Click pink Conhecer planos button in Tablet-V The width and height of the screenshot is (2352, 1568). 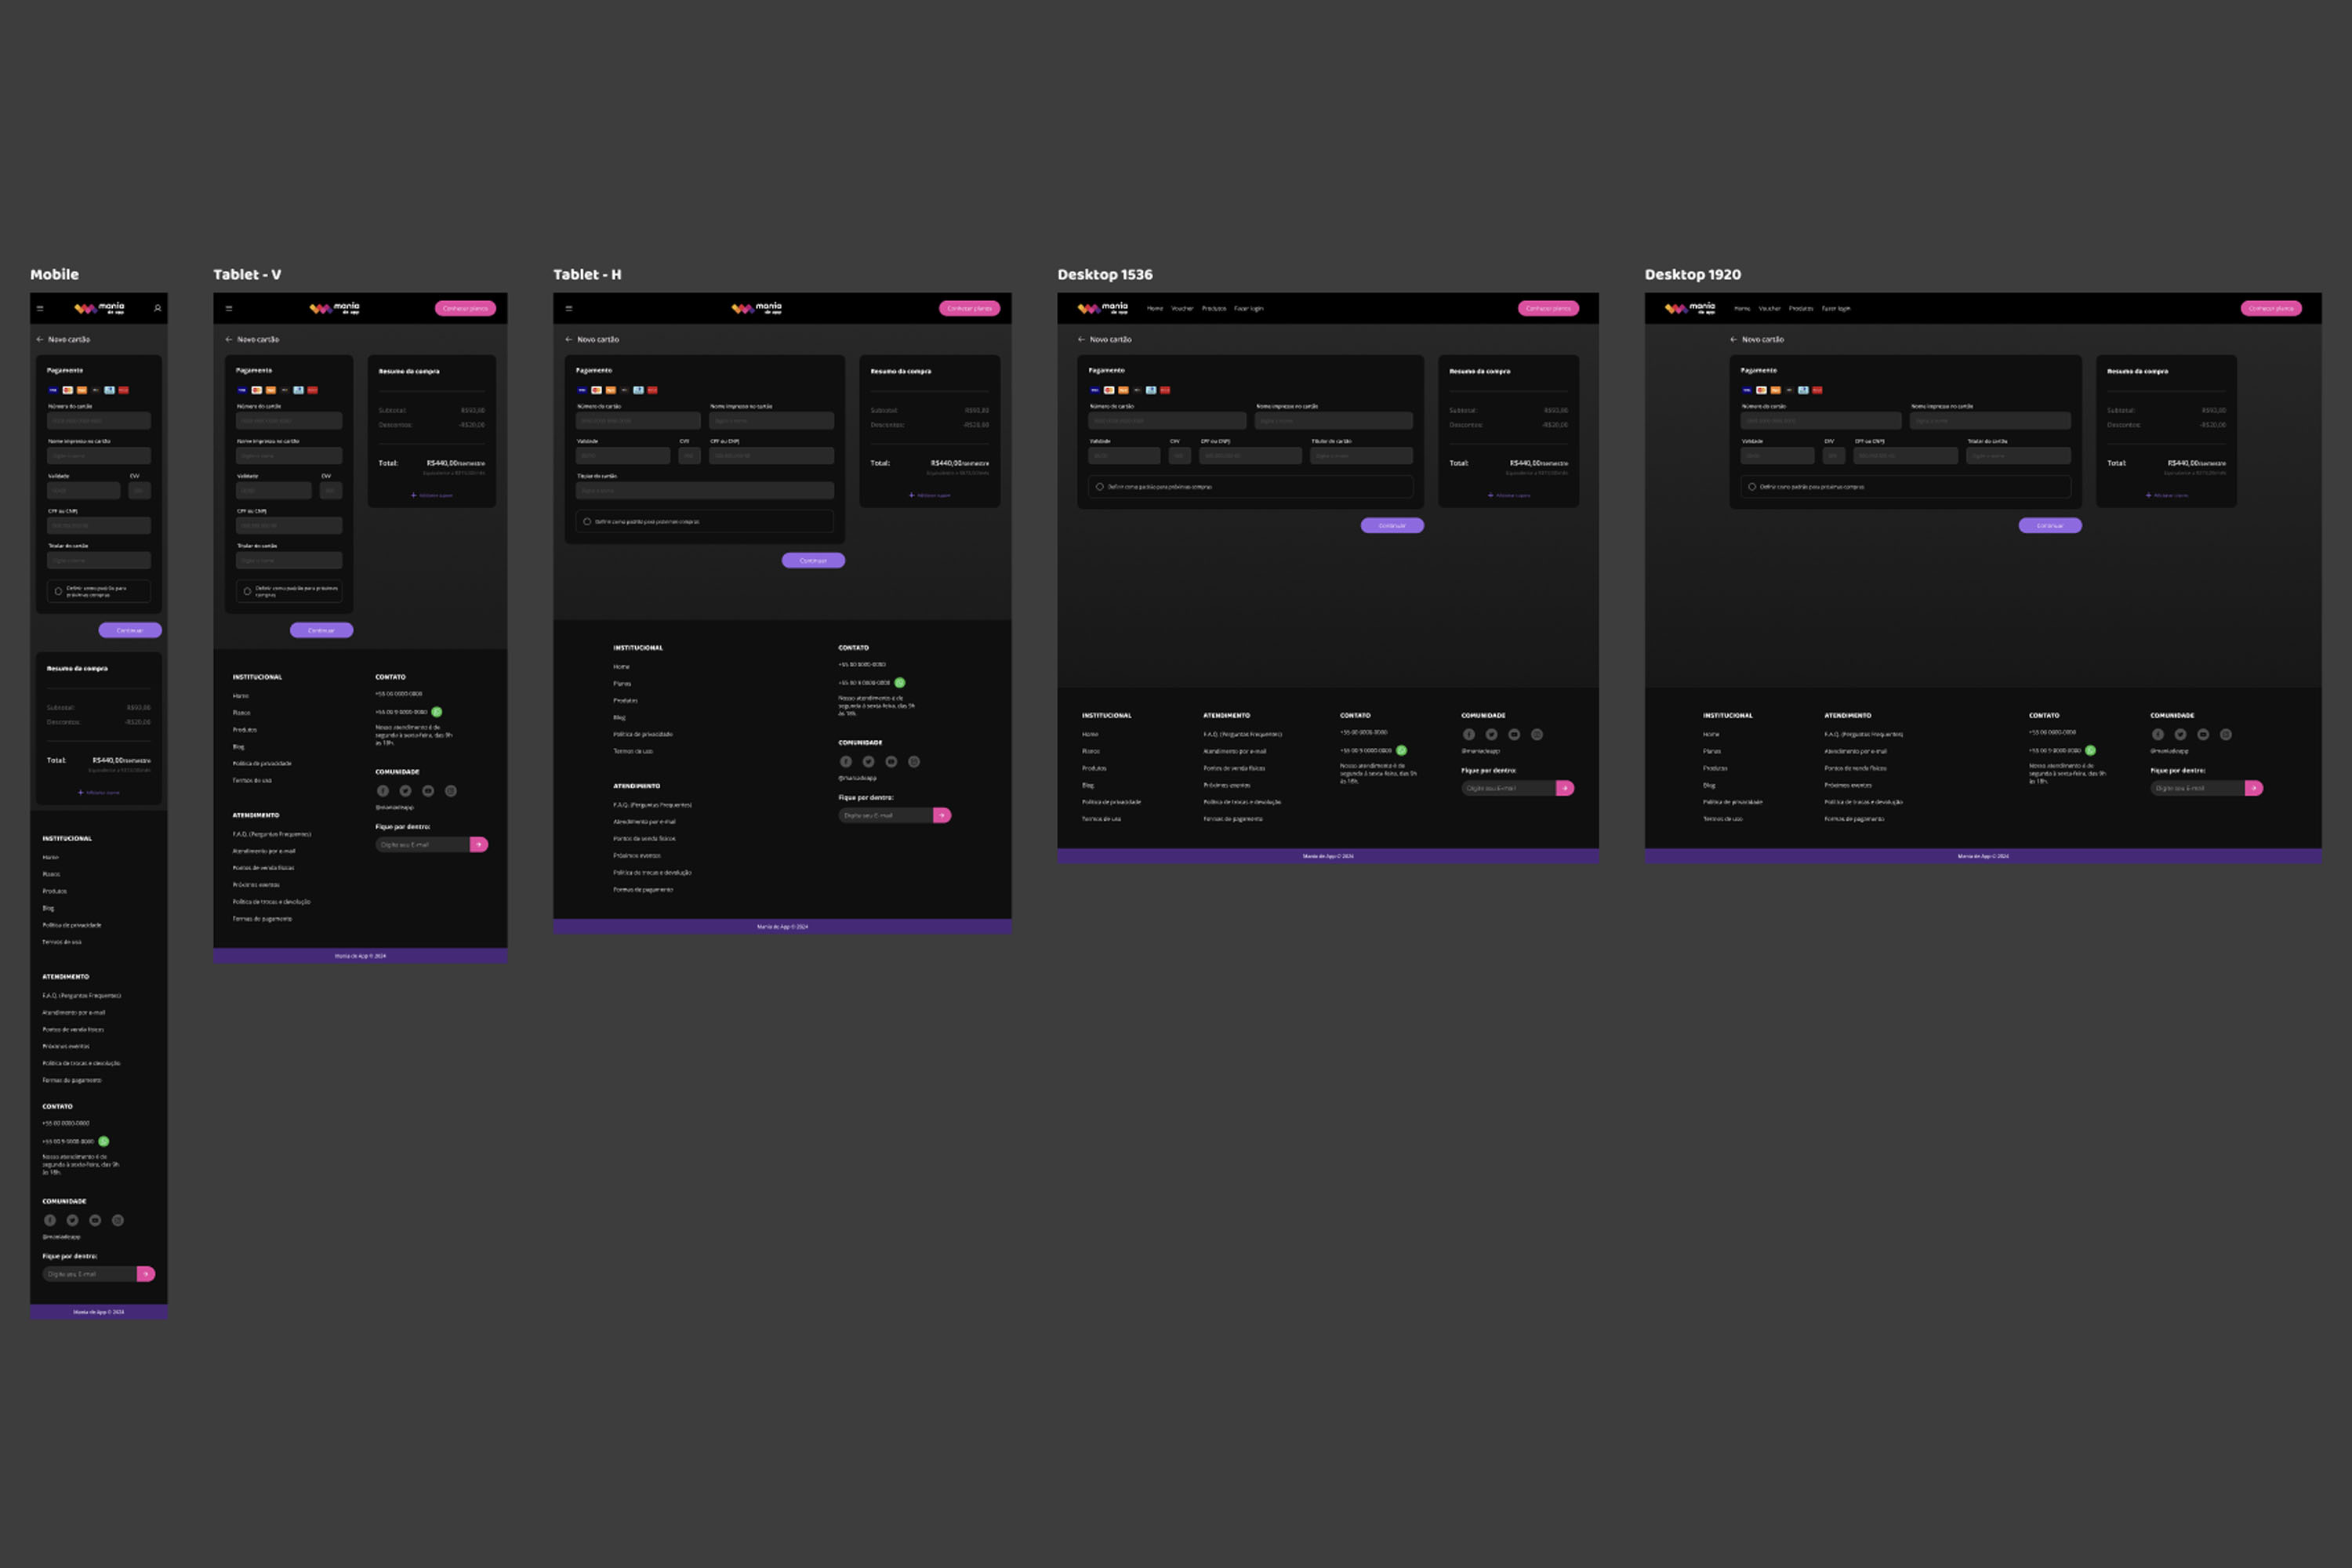click(465, 308)
